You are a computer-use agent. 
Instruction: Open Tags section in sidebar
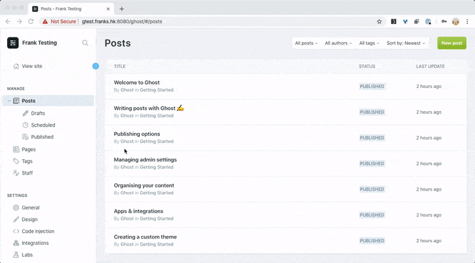27,162
